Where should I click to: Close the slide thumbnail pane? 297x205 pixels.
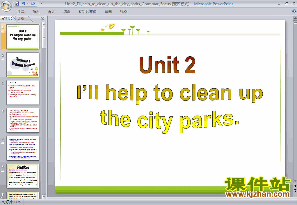tap(43, 19)
